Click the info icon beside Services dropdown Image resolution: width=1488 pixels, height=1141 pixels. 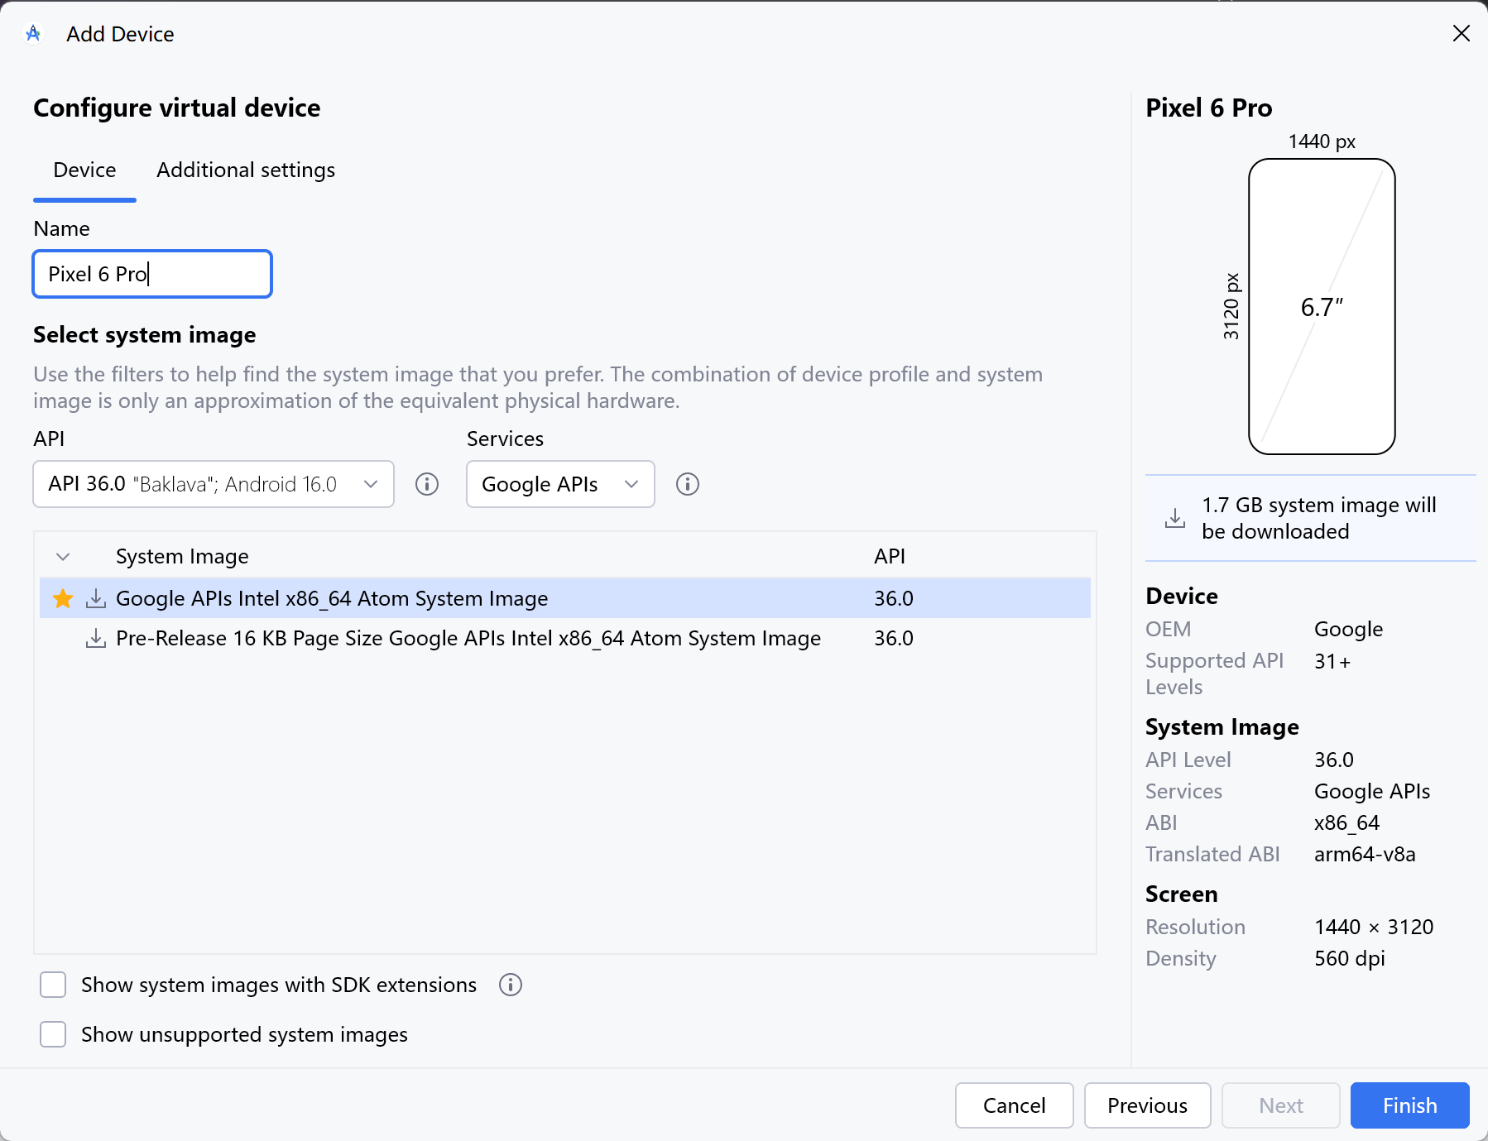(688, 484)
